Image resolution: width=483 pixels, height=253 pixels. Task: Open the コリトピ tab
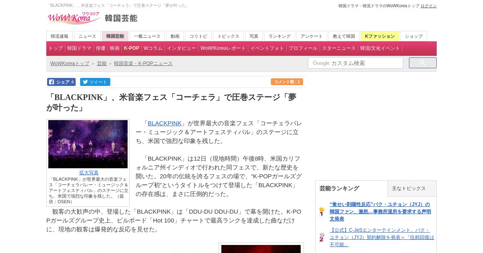(198, 36)
